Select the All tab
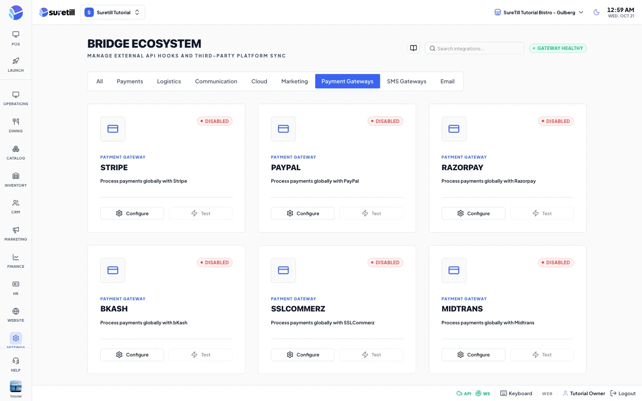 (99, 82)
